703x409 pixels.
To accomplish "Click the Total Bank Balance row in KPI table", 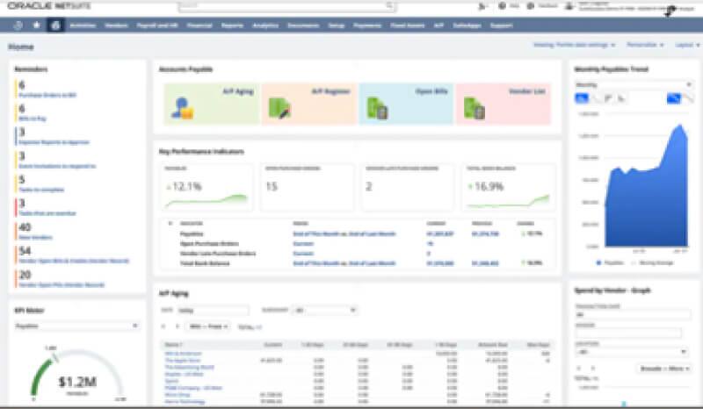I will (359, 263).
